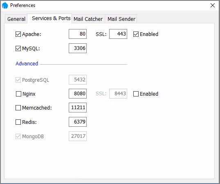Select the MySQL port field 3306
The height and width of the screenshot is (184, 220).
pos(78,48)
